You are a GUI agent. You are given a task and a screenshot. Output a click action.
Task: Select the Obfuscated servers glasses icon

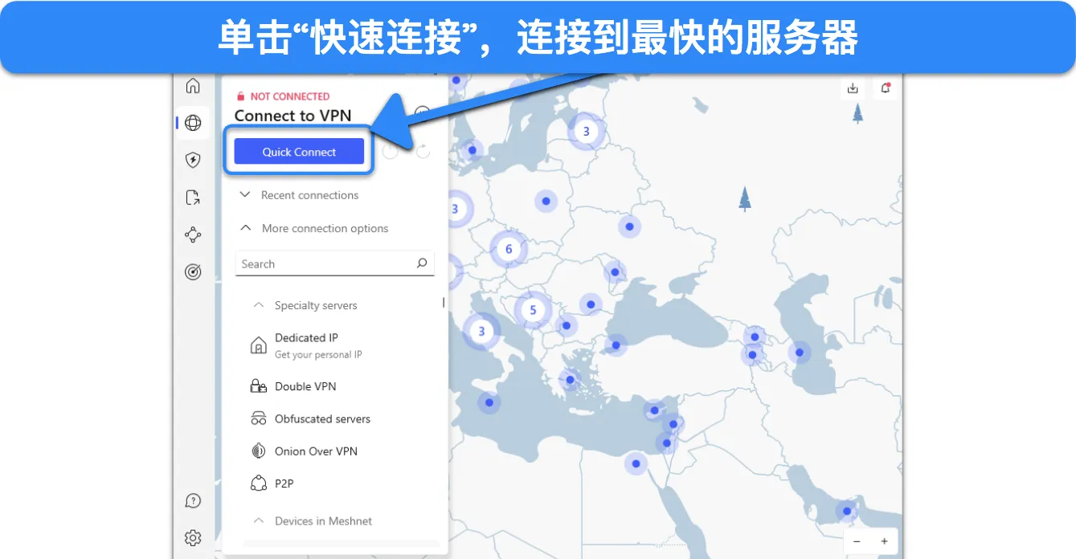coord(259,418)
